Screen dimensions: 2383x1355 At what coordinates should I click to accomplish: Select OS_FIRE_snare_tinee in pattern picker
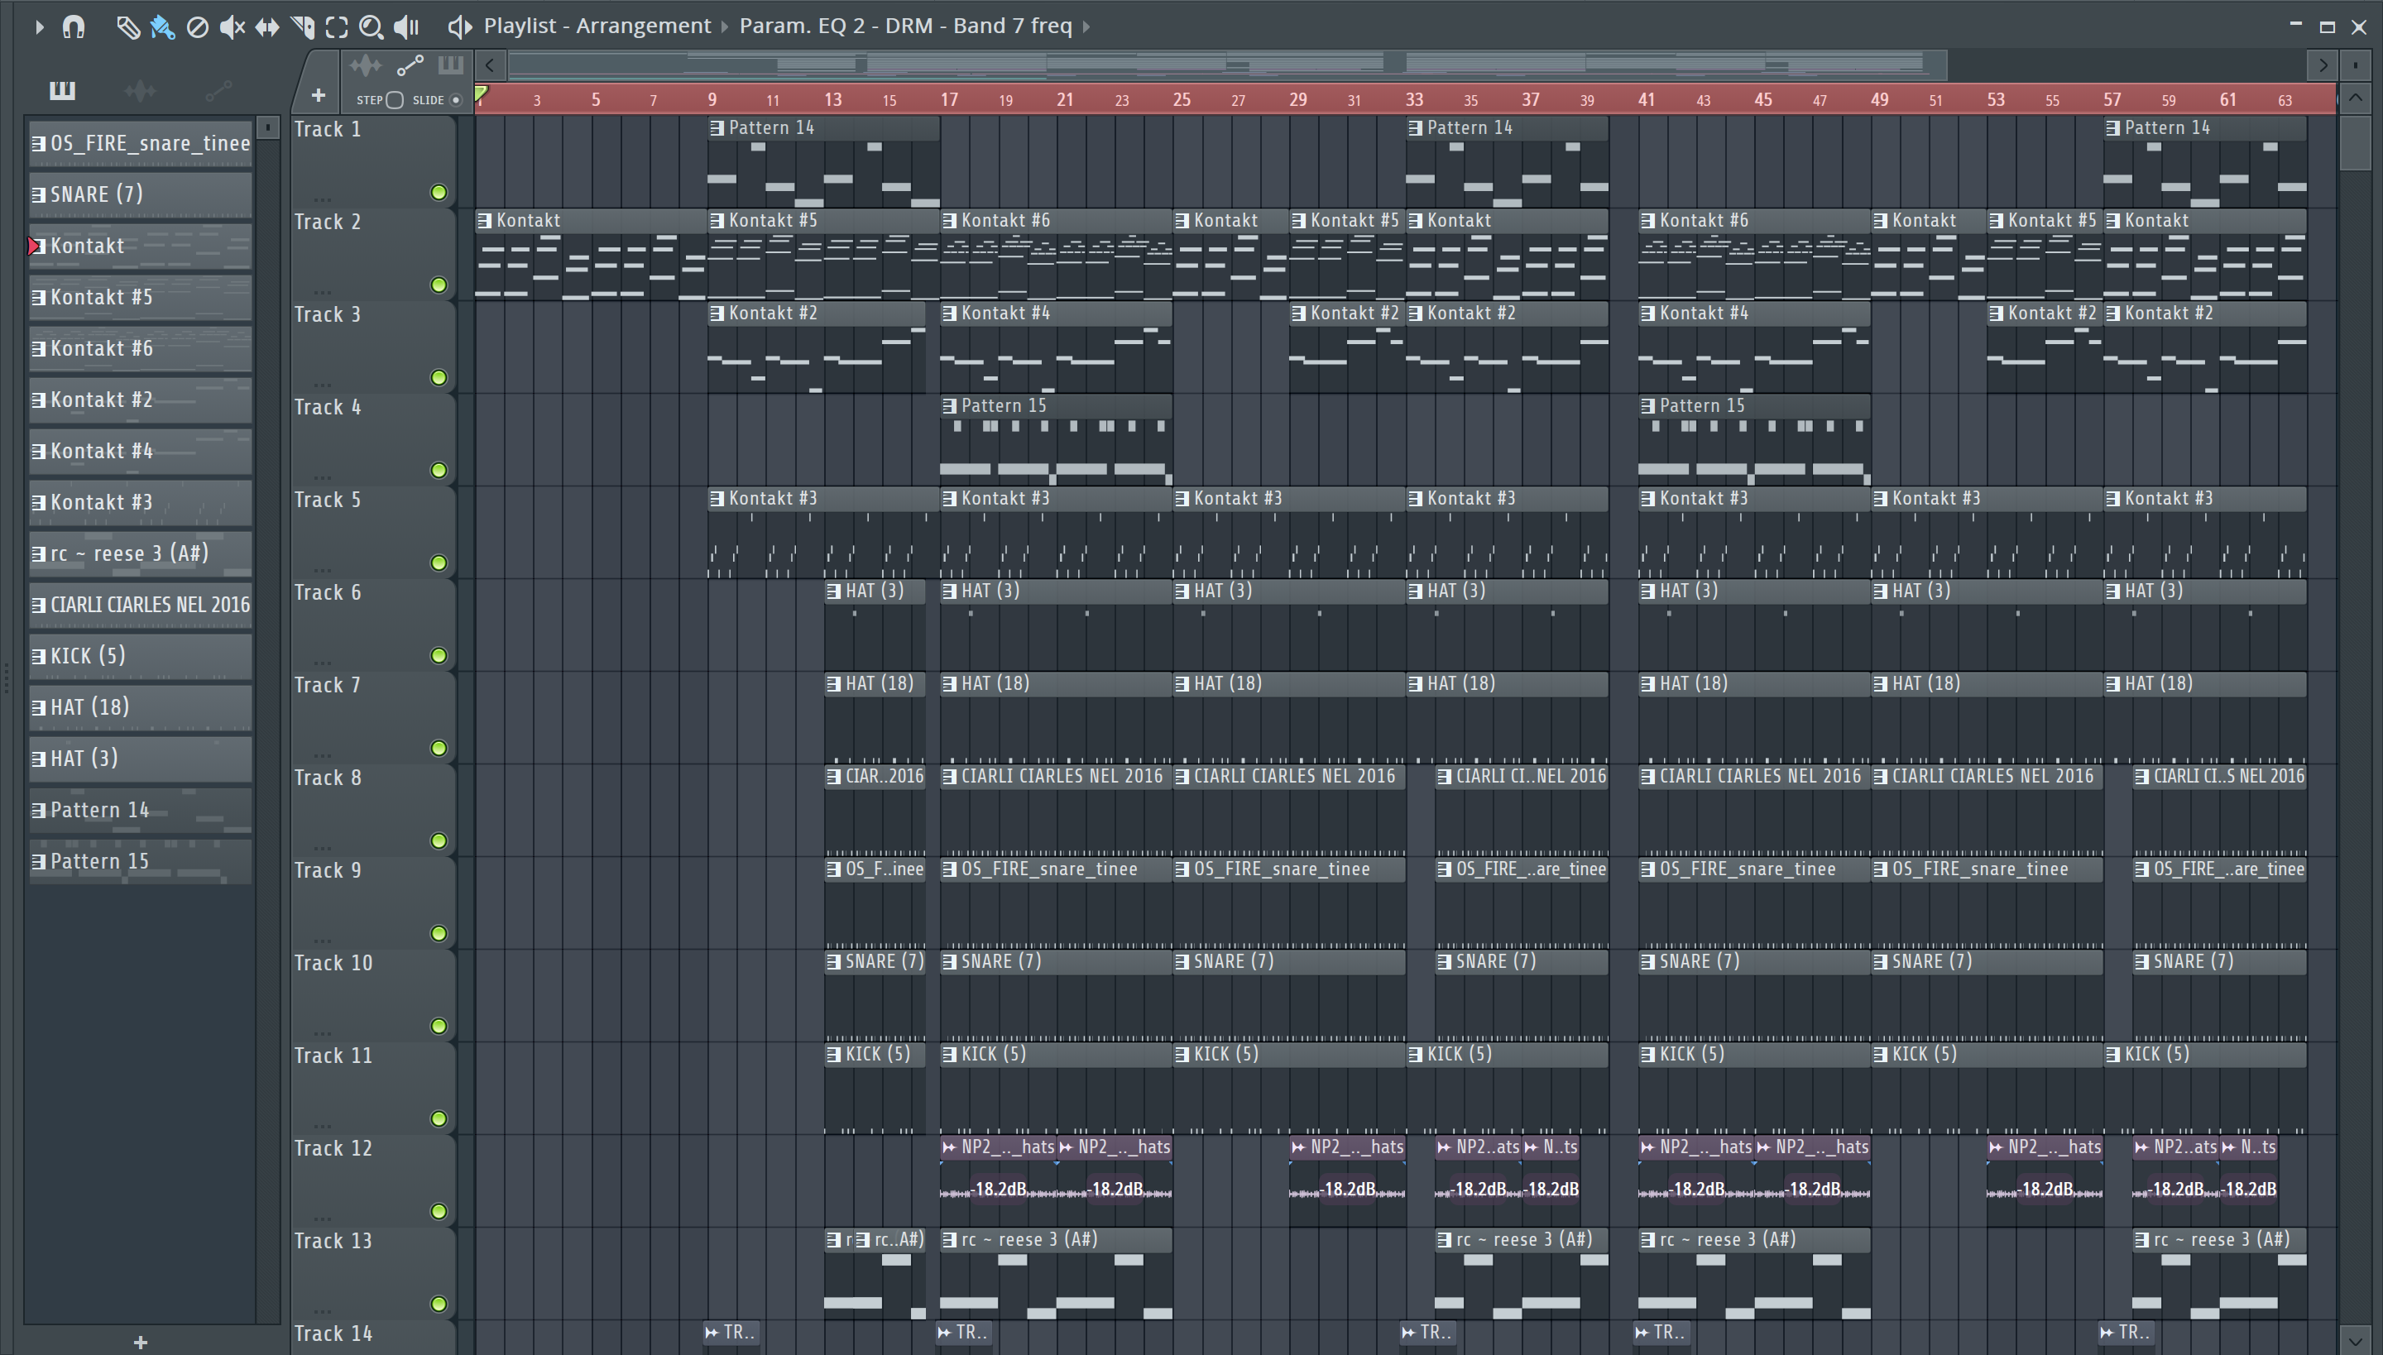pyautogui.click(x=141, y=143)
